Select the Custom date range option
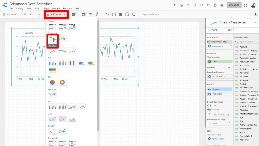The image size is (259, 146). (209, 110)
